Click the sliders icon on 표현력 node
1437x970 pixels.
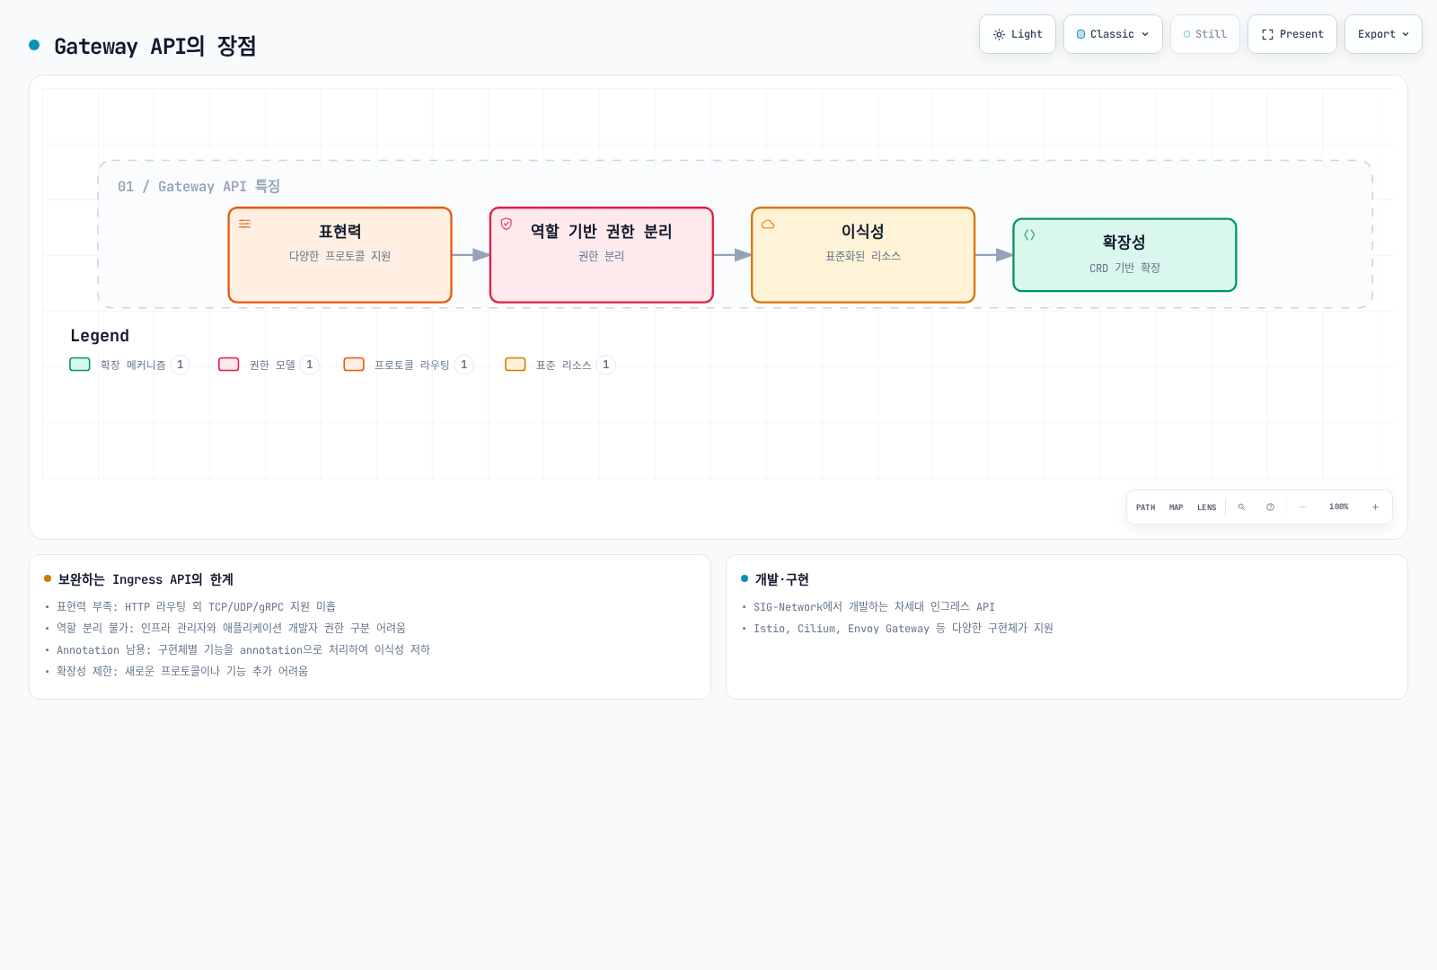tap(244, 224)
